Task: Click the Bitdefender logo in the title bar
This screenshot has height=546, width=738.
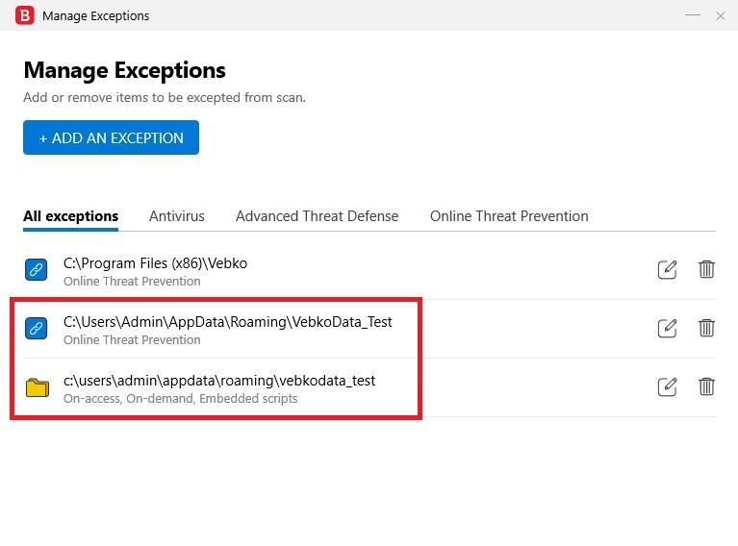Action: (24, 15)
